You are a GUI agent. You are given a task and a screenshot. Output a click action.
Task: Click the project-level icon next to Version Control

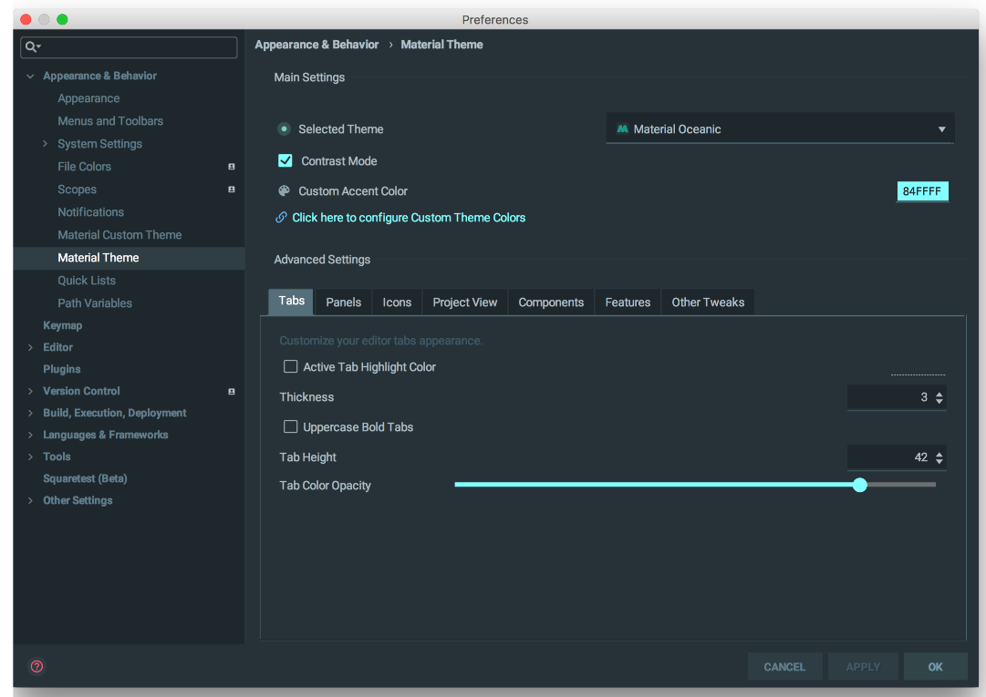click(x=232, y=391)
